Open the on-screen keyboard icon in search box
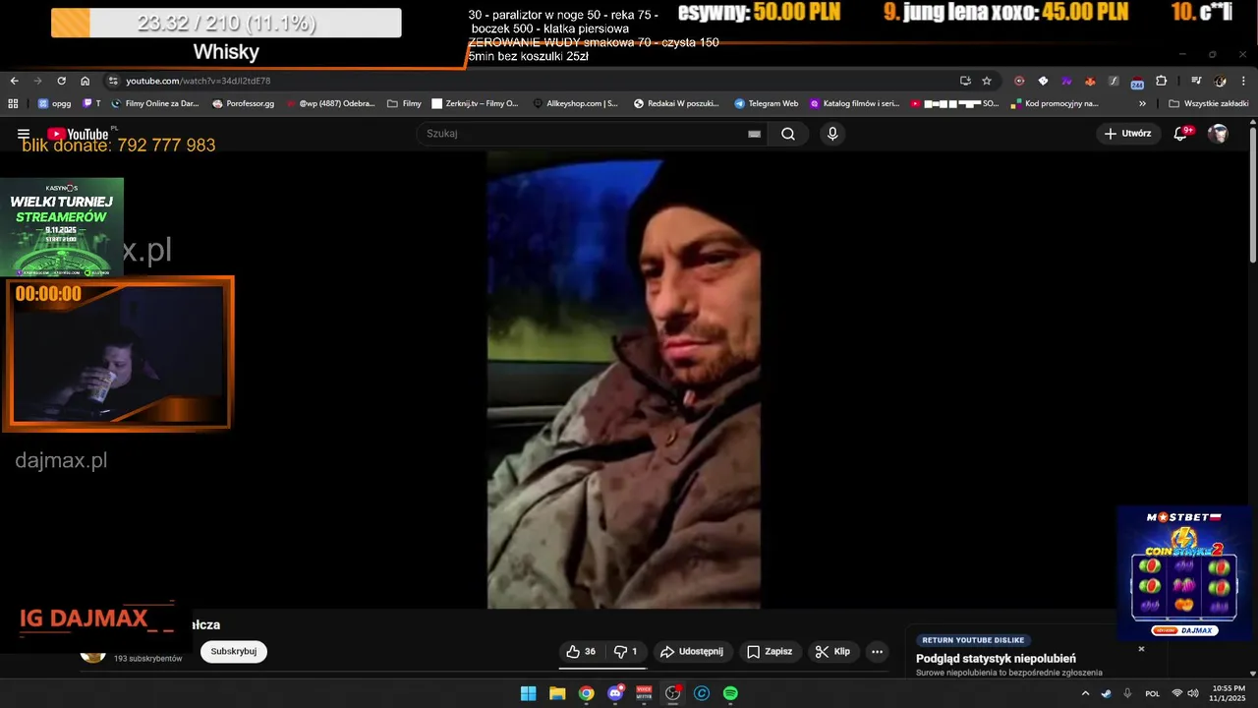 click(754, 134)
